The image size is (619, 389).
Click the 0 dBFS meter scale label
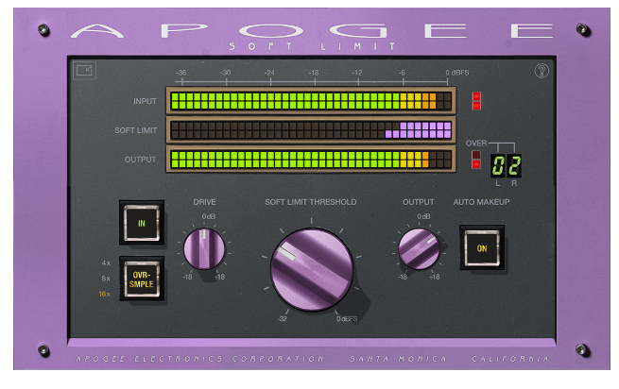click(x=457, y=73)
